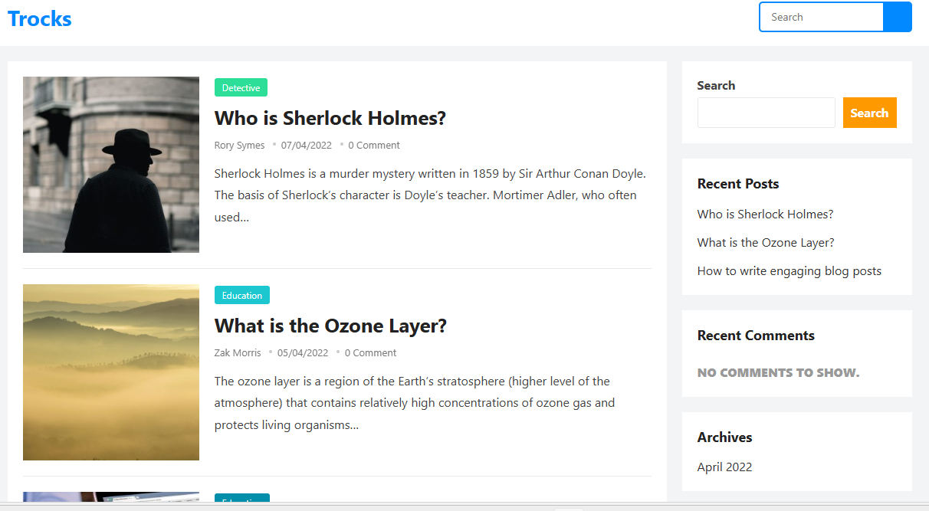Open the Sherlock post's 0 Comment link
This screenshot has height=511, width=929.
click(374, 146)
